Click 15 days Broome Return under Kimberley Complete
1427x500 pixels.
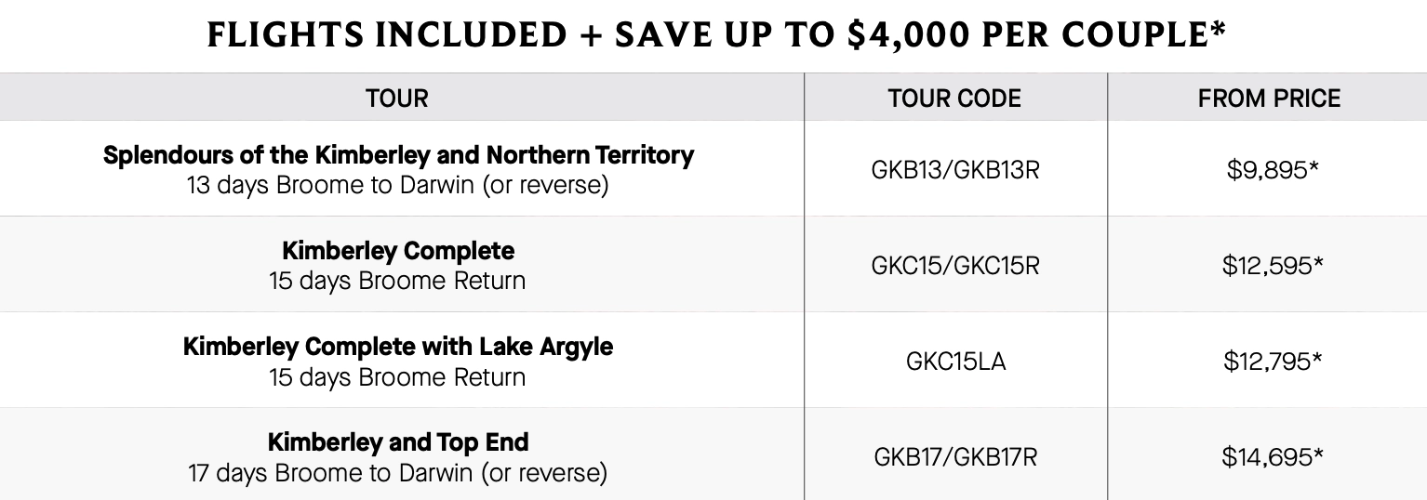click(398, 281)
